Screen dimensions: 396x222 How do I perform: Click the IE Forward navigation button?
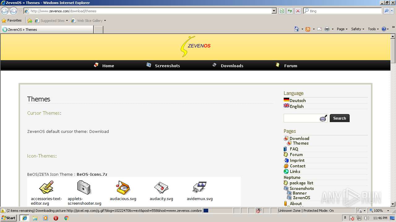tap(13, 11)
